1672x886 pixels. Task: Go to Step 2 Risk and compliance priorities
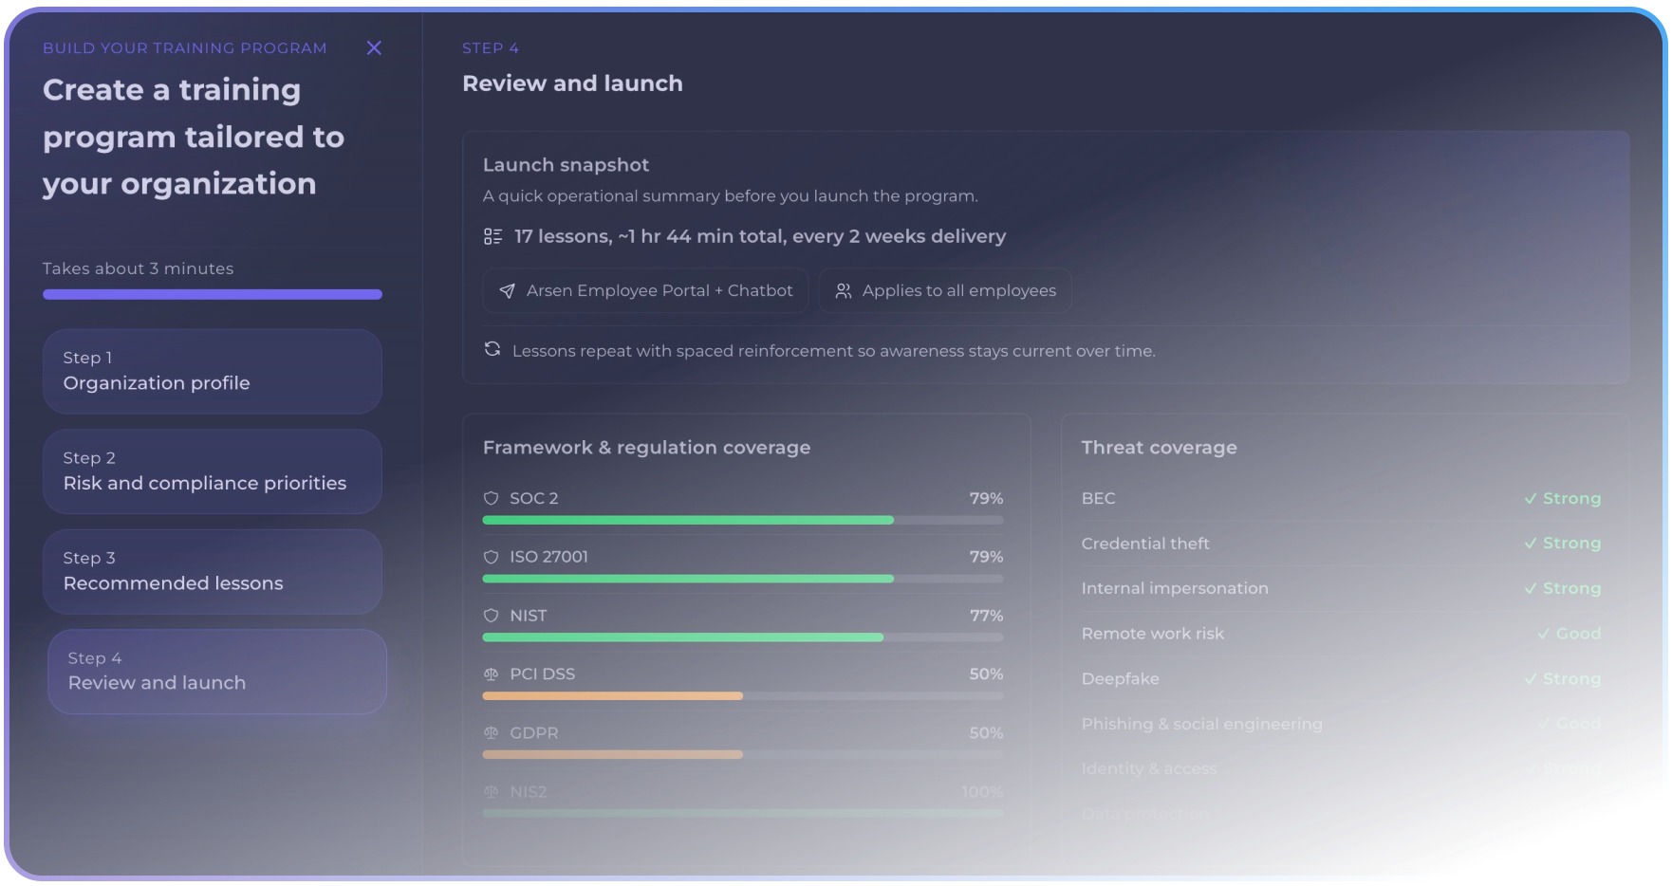213,471
